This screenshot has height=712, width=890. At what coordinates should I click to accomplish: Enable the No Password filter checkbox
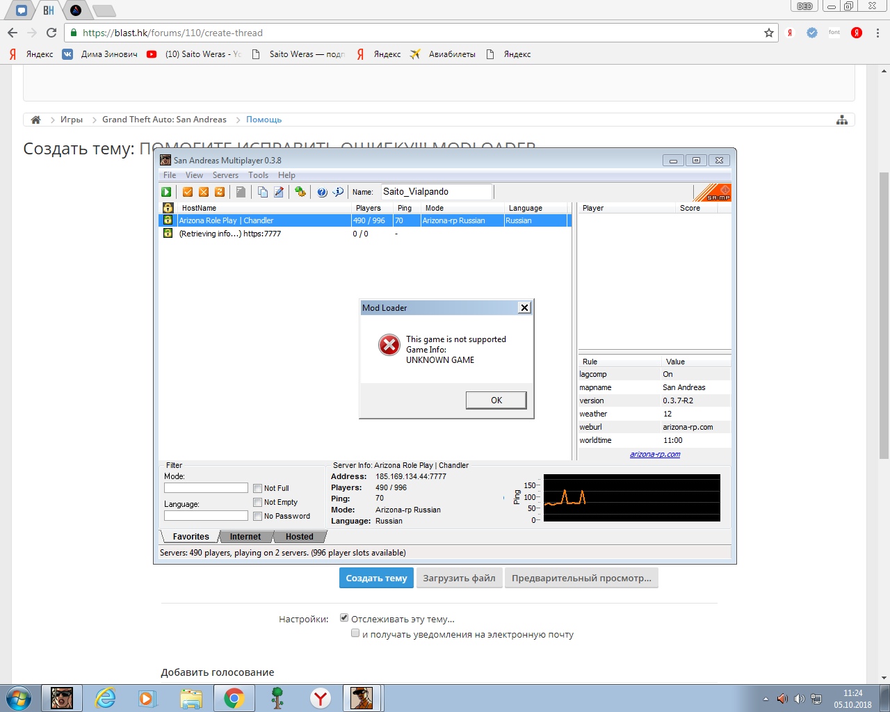257,516
